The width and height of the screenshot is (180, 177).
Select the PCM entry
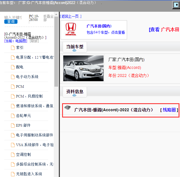click(20, 86)
